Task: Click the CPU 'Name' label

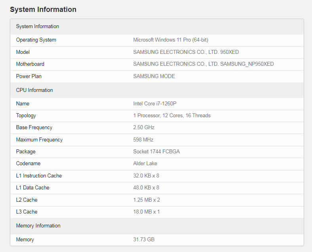Action: 23,104
